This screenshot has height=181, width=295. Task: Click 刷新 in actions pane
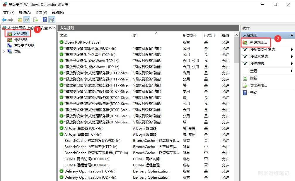[x=253, y=78]
